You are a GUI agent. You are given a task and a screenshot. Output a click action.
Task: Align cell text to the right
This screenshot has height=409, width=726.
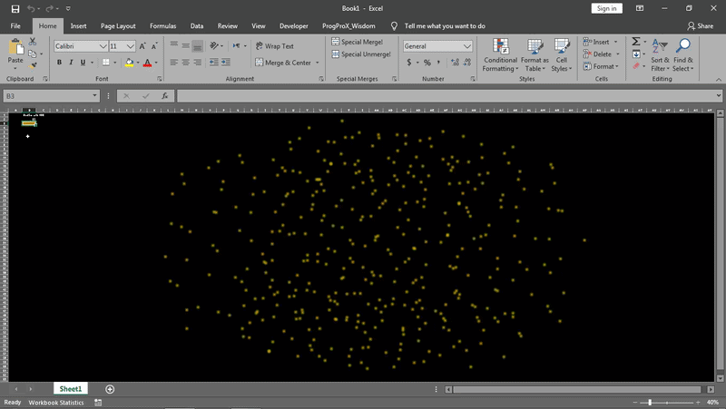(198, 62)
